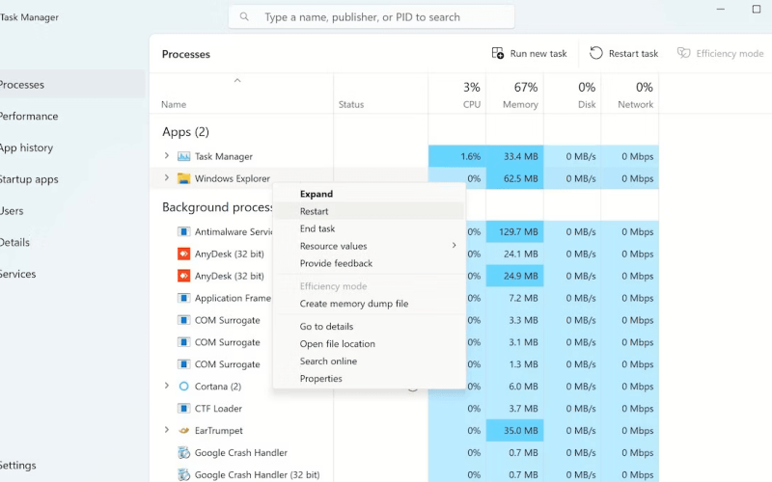Viewport: 772px width, 482px height.
Task: Select Restart in the context menu
Action: pos(370,211)
